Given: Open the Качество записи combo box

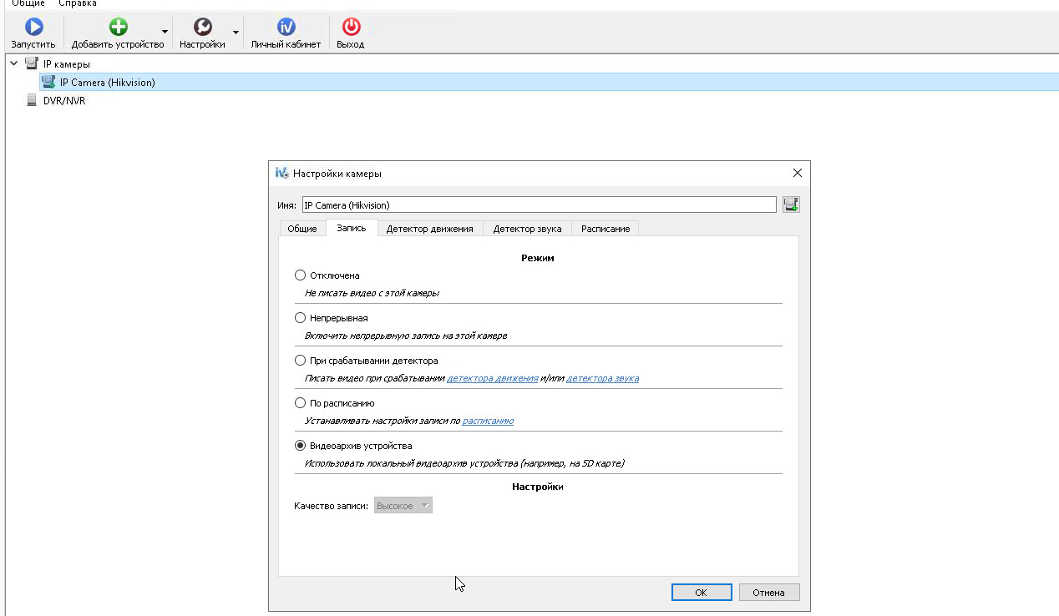Looking at the screenshot, I should 403,506.
